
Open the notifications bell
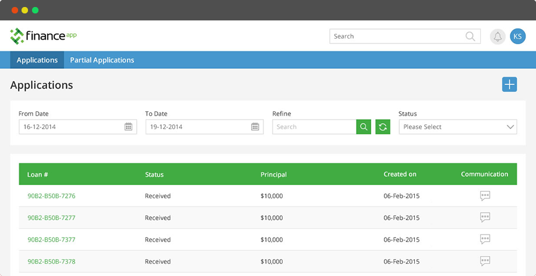click(498, 36)
